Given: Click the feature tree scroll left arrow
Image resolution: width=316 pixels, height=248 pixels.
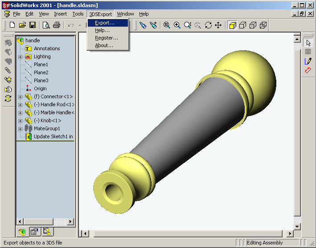Looking at the screenshot, I should pyautogui.click(x=20, y=221).
